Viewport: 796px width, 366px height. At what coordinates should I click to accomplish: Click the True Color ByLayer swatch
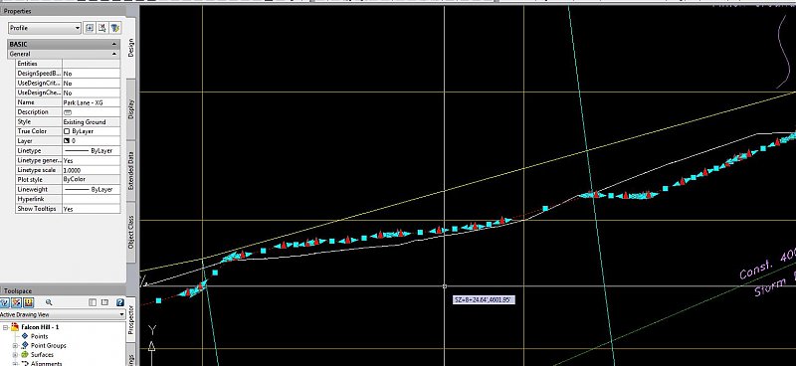pos(67,131)
